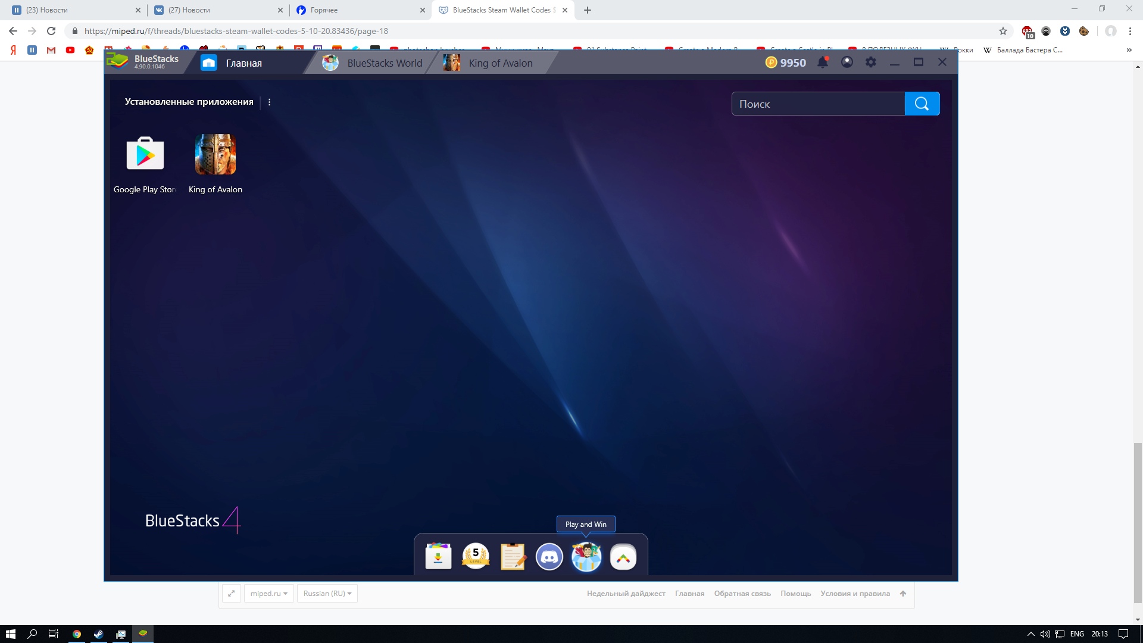Open the BlueStacks account profile icon
Image resolution: width=1143 pixels, height=643 pixels.
847,63
